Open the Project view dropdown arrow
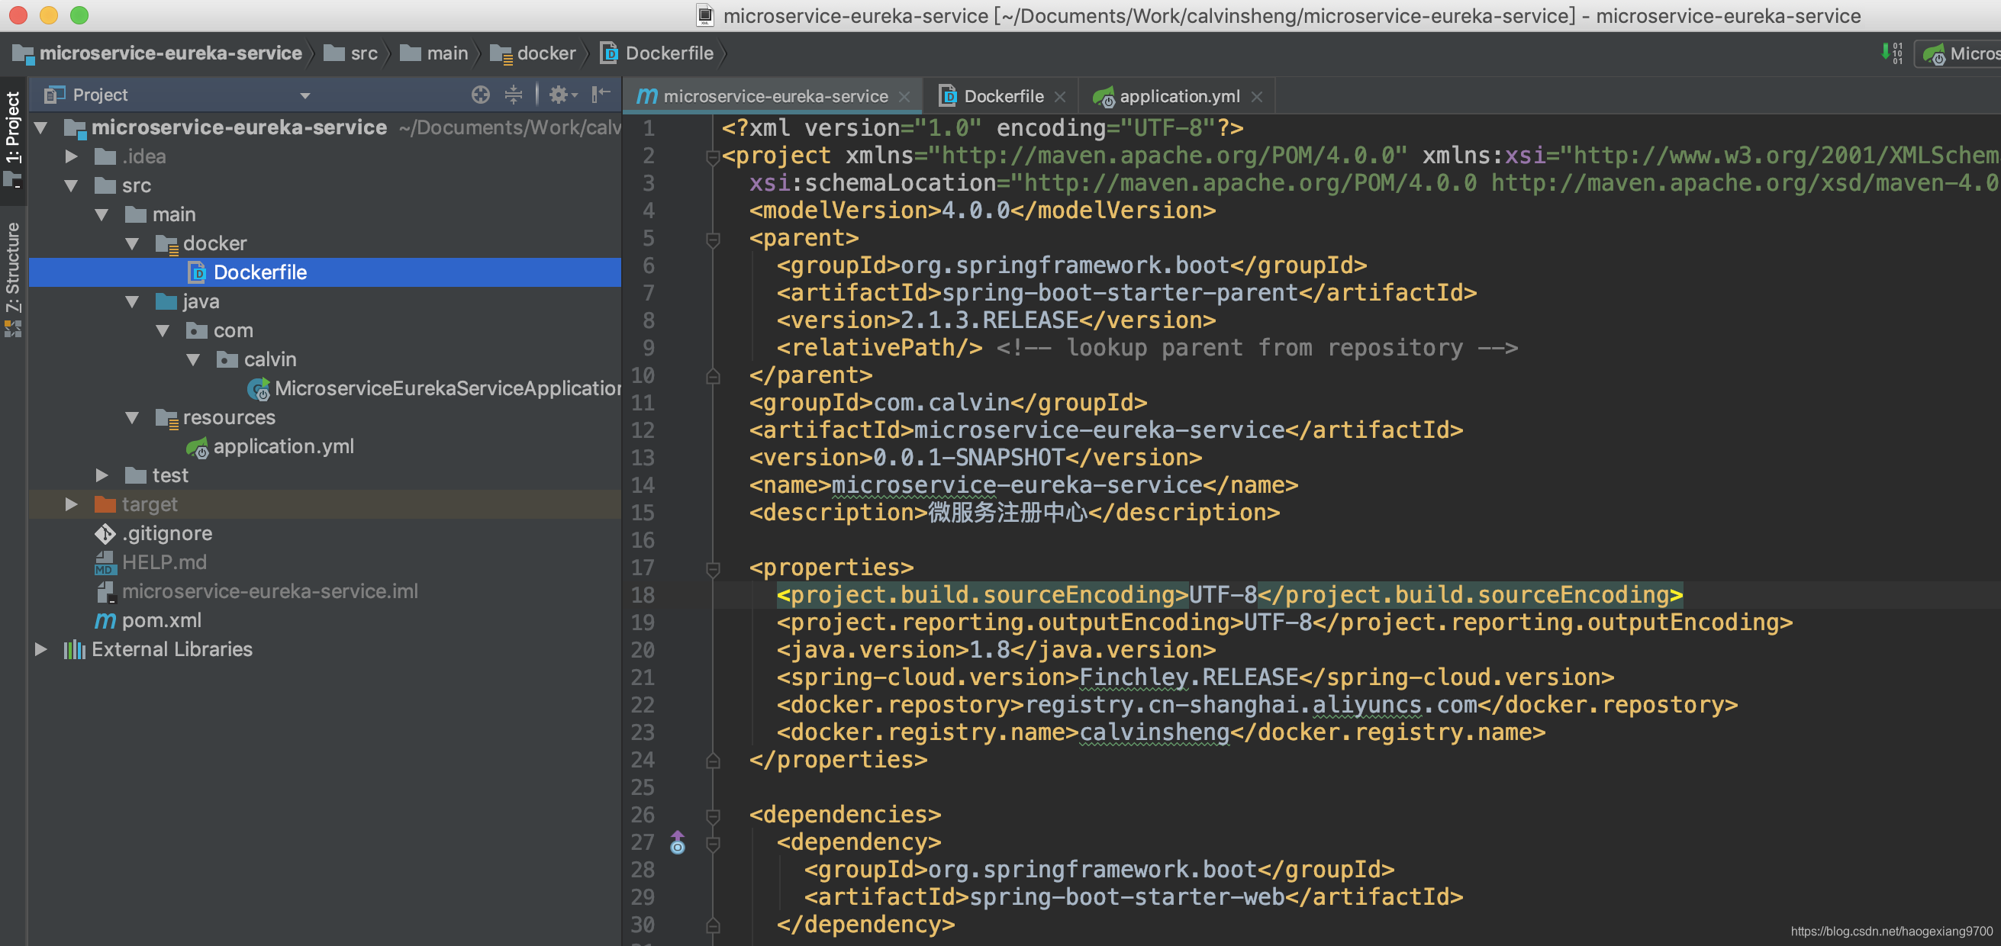2001x946 pixels. coord(305,95)
